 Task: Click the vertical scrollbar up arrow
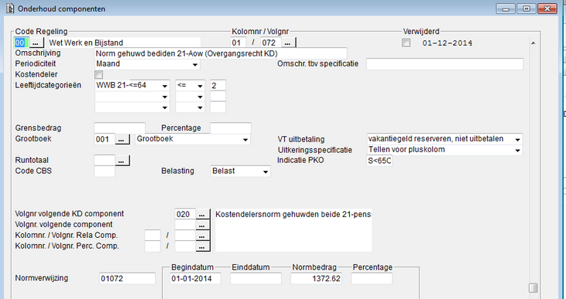pyautogui.click(x=533, y=43)
